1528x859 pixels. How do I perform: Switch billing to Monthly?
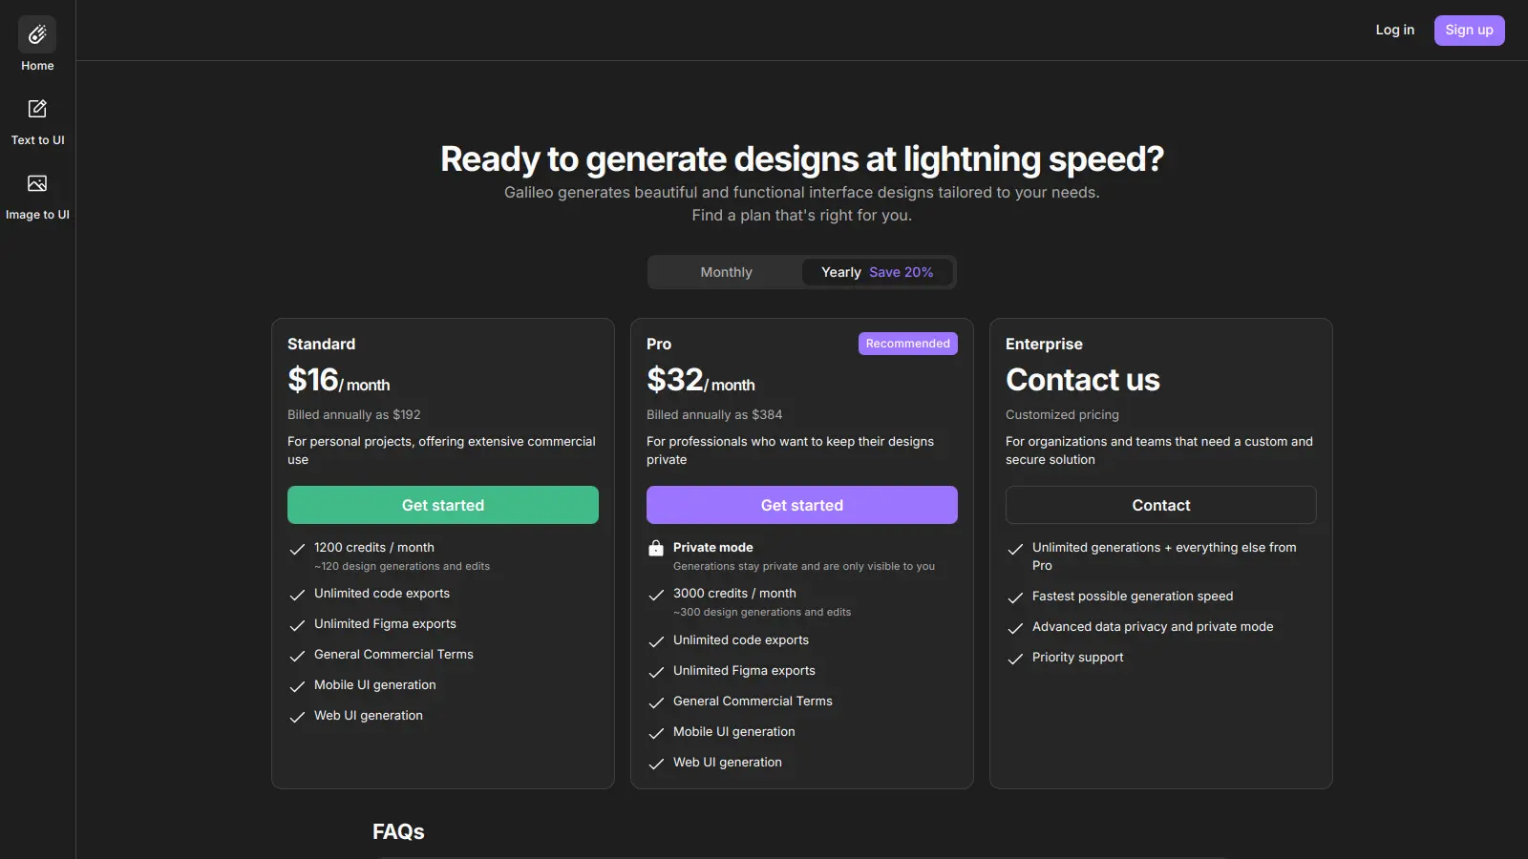coord(726,272)
